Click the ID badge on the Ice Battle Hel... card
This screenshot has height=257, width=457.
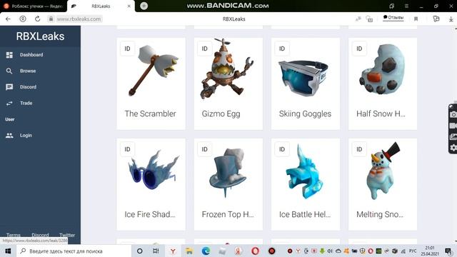point(282,149)
